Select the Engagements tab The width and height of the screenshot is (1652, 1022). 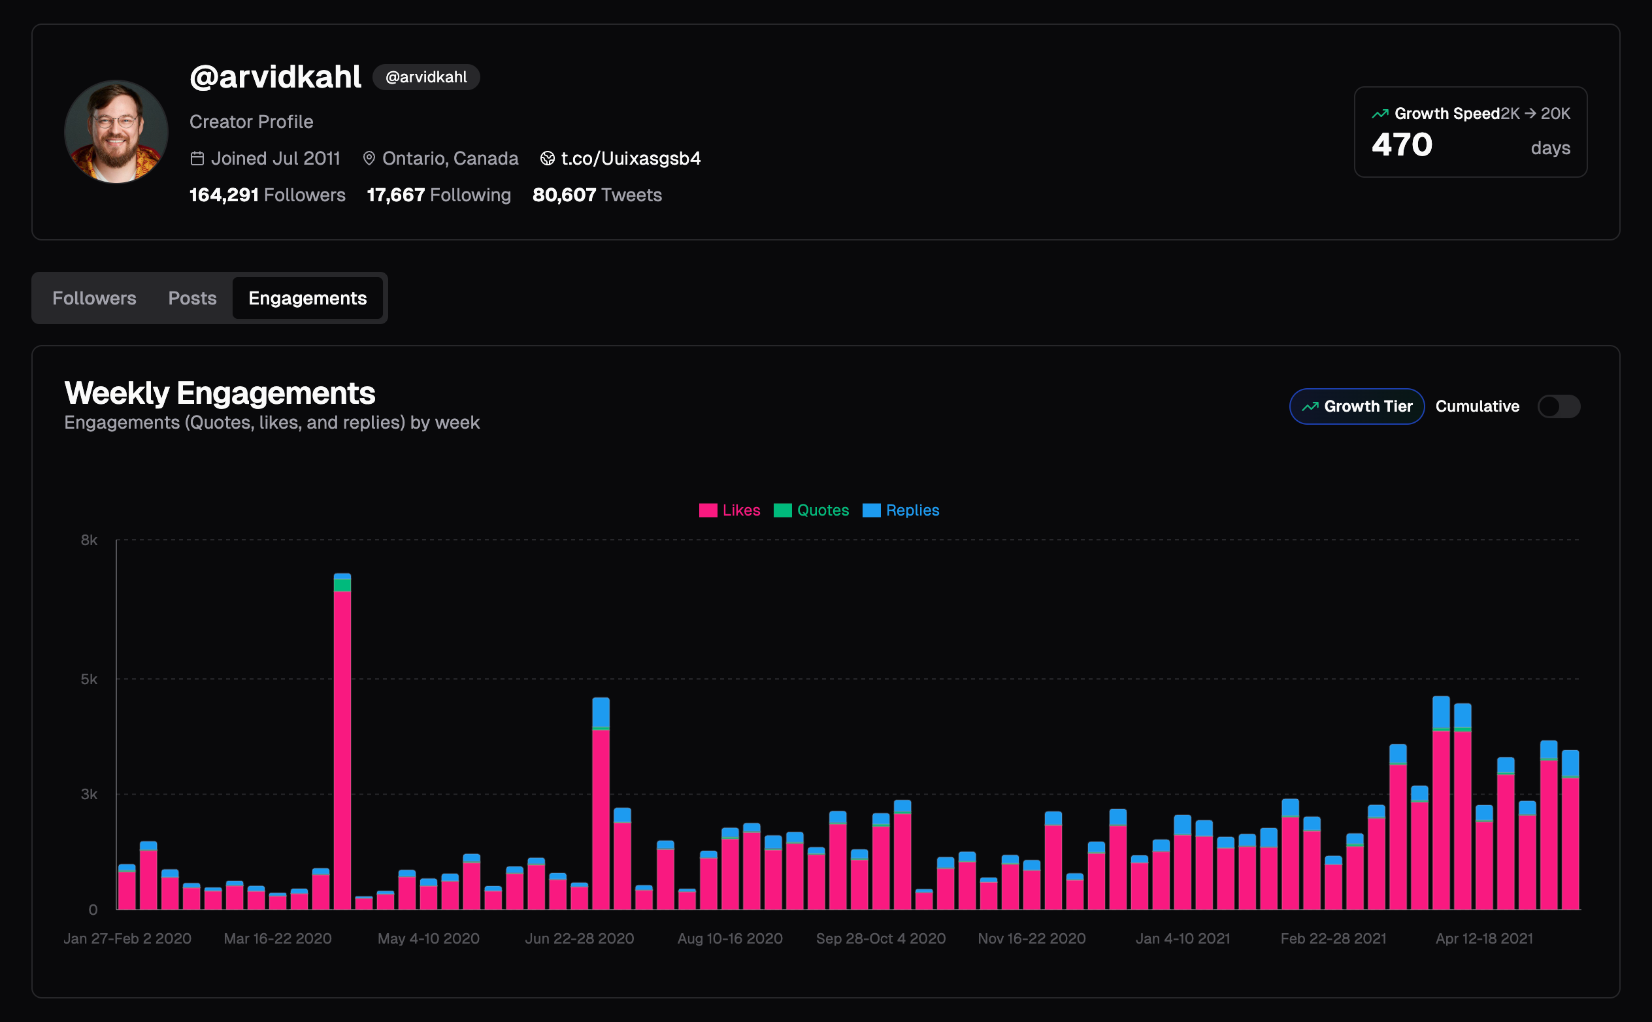pyautogui.click(x=308, y=298)
